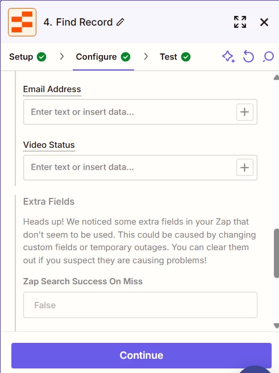
Task: Click the orange Zapier Tables app icon
Action: (x=22, y=22)
